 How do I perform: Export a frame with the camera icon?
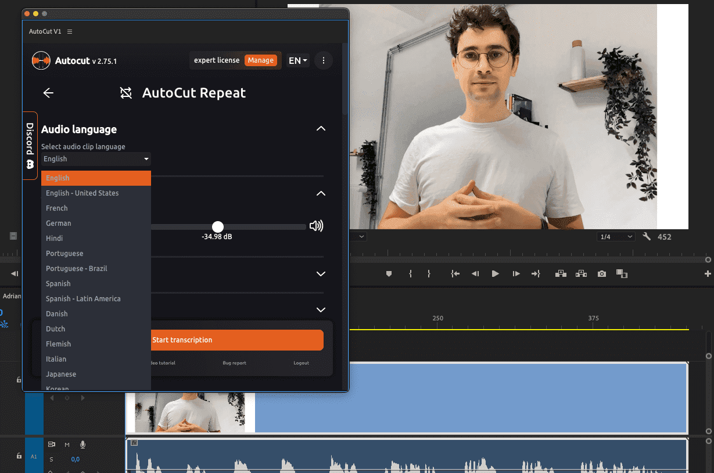click(602, 274)
